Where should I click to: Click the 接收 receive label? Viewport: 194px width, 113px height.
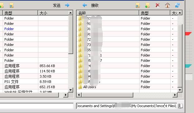[x=95, y=5]
